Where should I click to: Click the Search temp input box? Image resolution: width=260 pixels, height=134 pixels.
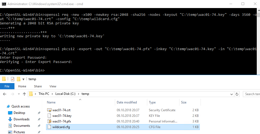(251, 94)
